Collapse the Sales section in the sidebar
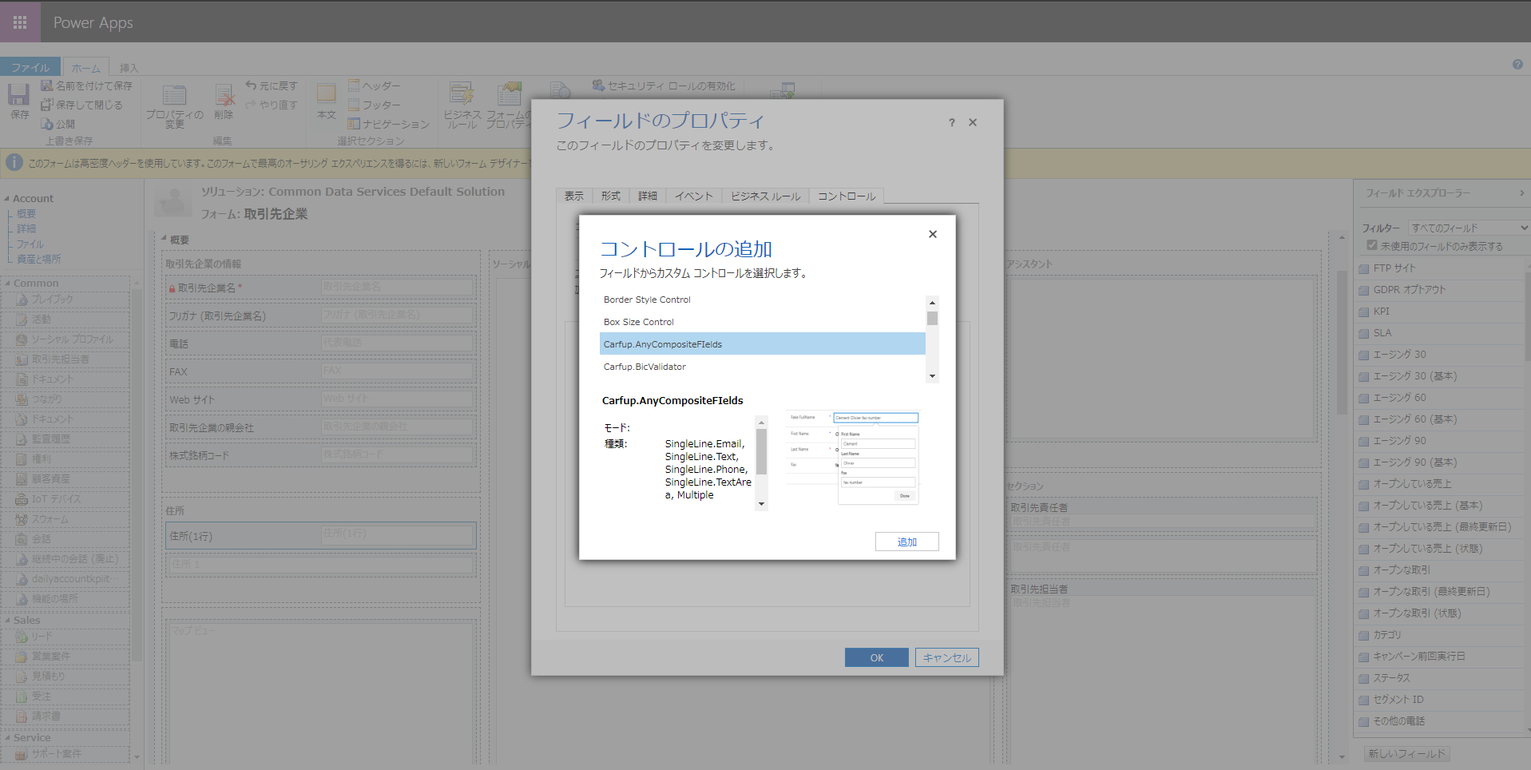Viewport: 1531px width, 770px height. tap(8, 620)
